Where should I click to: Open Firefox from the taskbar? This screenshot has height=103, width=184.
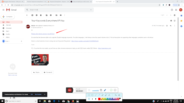point(73,101)
